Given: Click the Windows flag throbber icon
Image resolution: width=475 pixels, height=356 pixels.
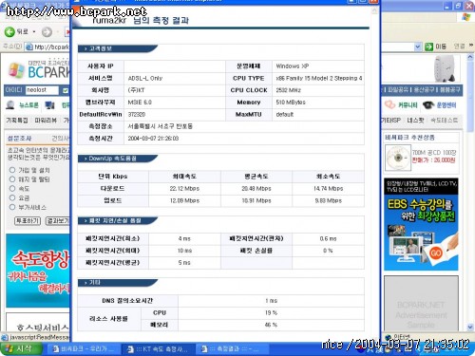Looking at the screenshot, I should pyautogui.click(x=466, y=17).
